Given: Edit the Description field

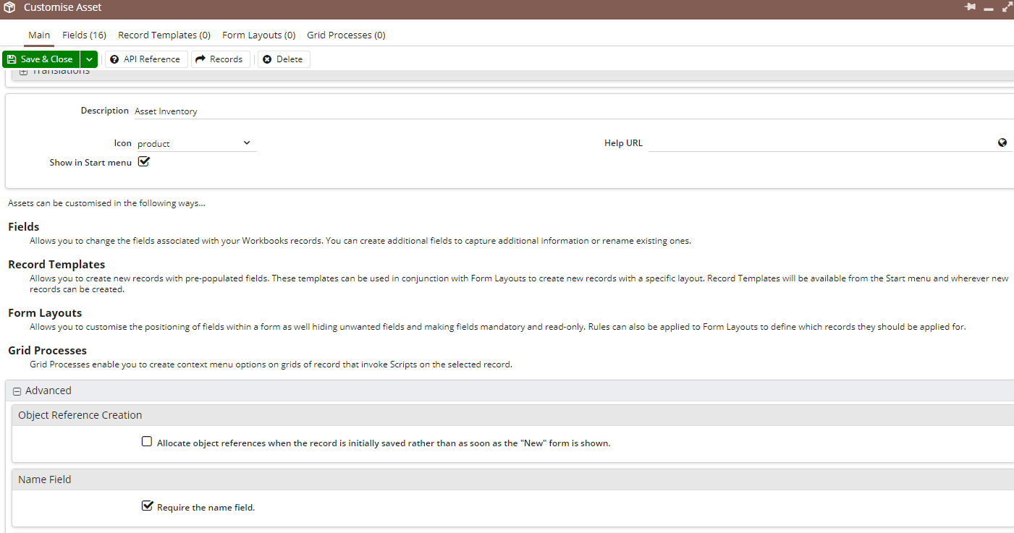Looking at the screenshot, I should 573,111.
